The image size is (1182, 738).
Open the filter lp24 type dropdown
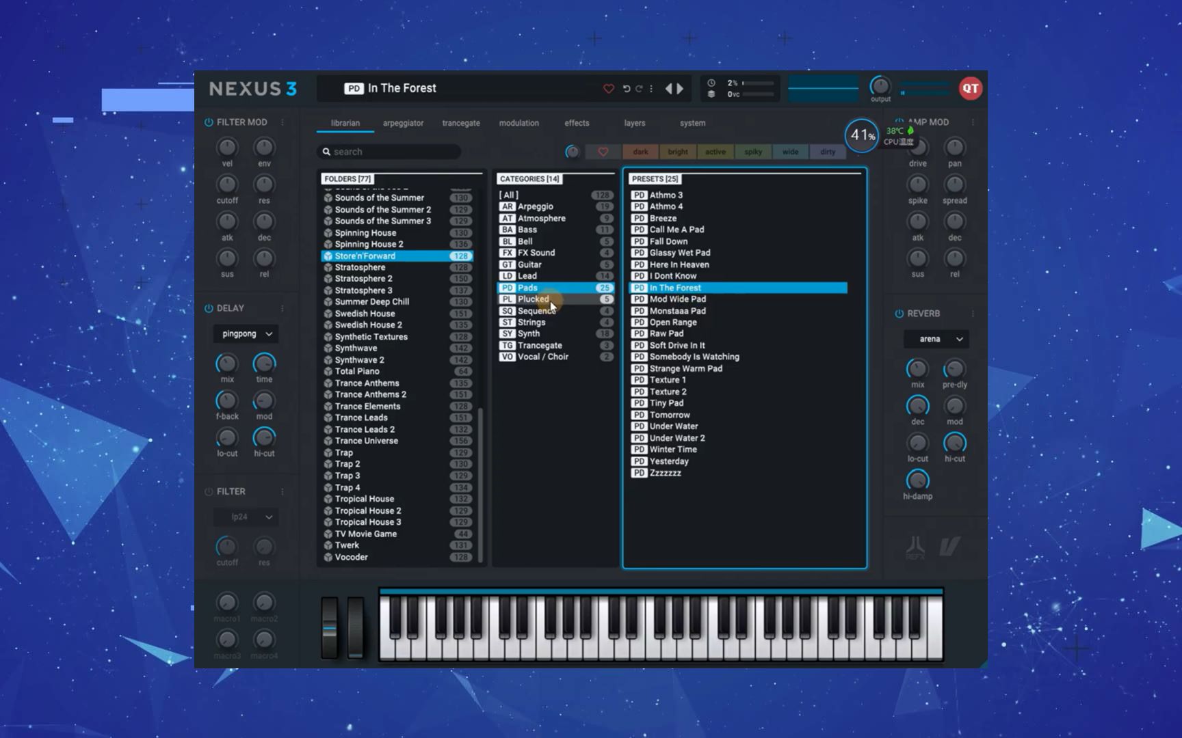point(246,517)
